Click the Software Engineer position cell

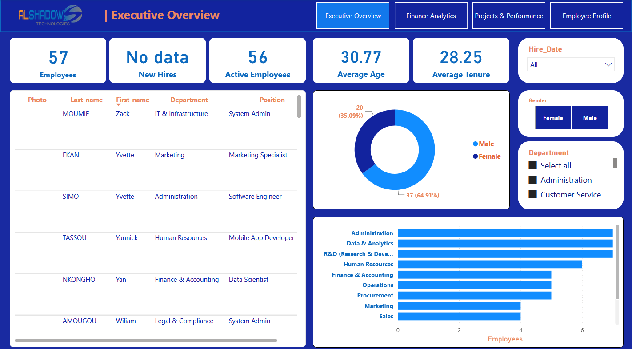coord(255,197)
